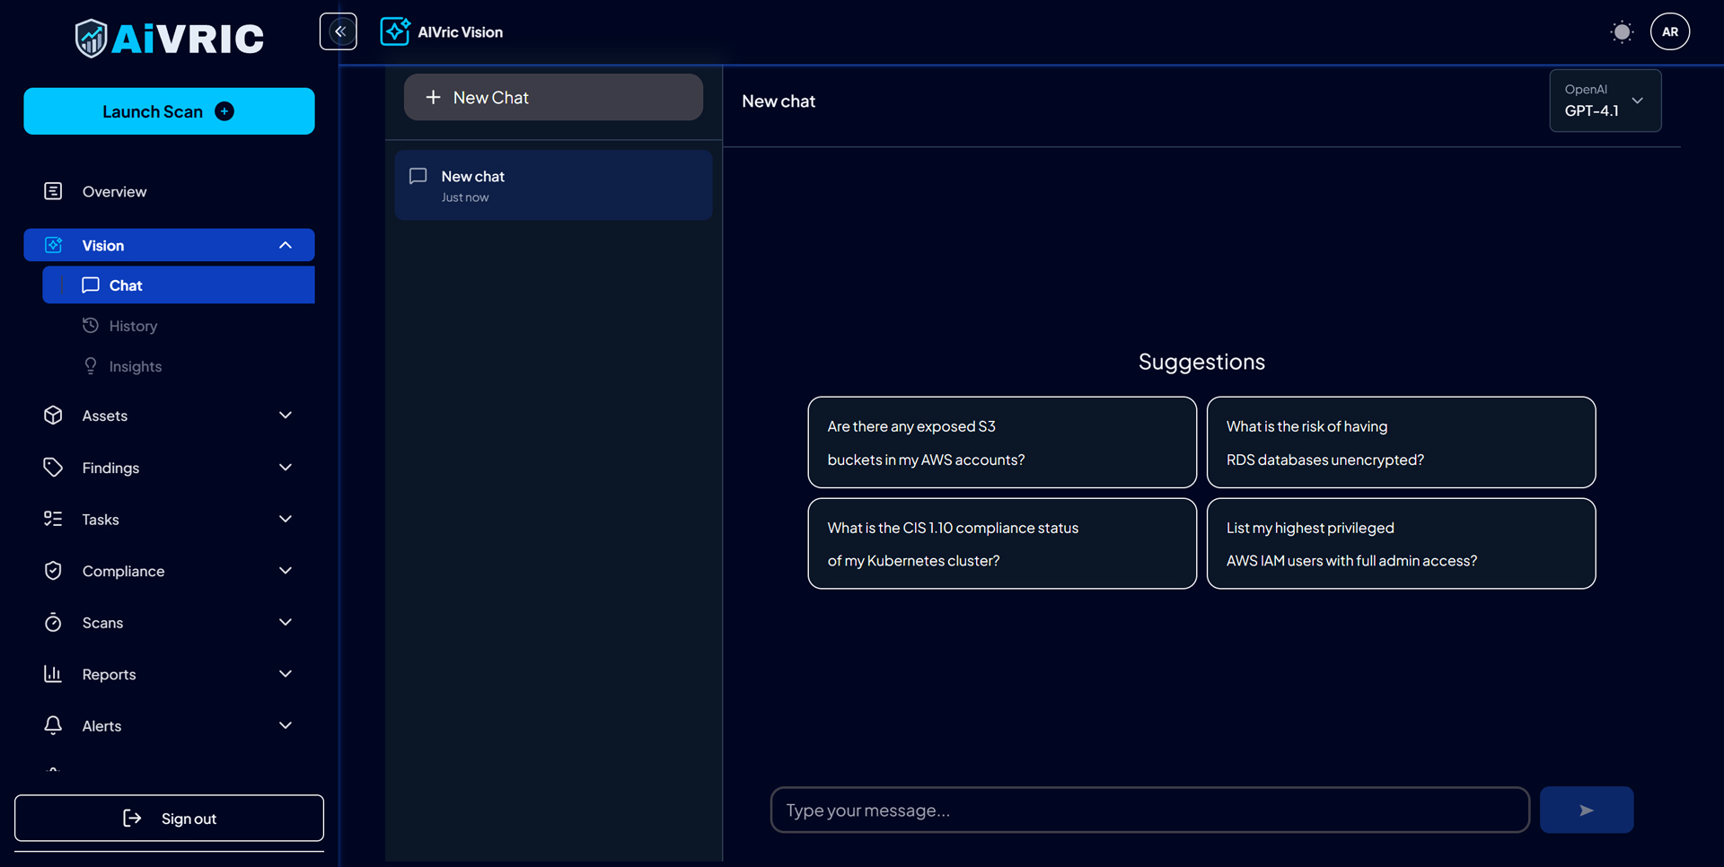
Task: Select the exposed S3 buckets suggestion
Action: tap(1002, 442)
